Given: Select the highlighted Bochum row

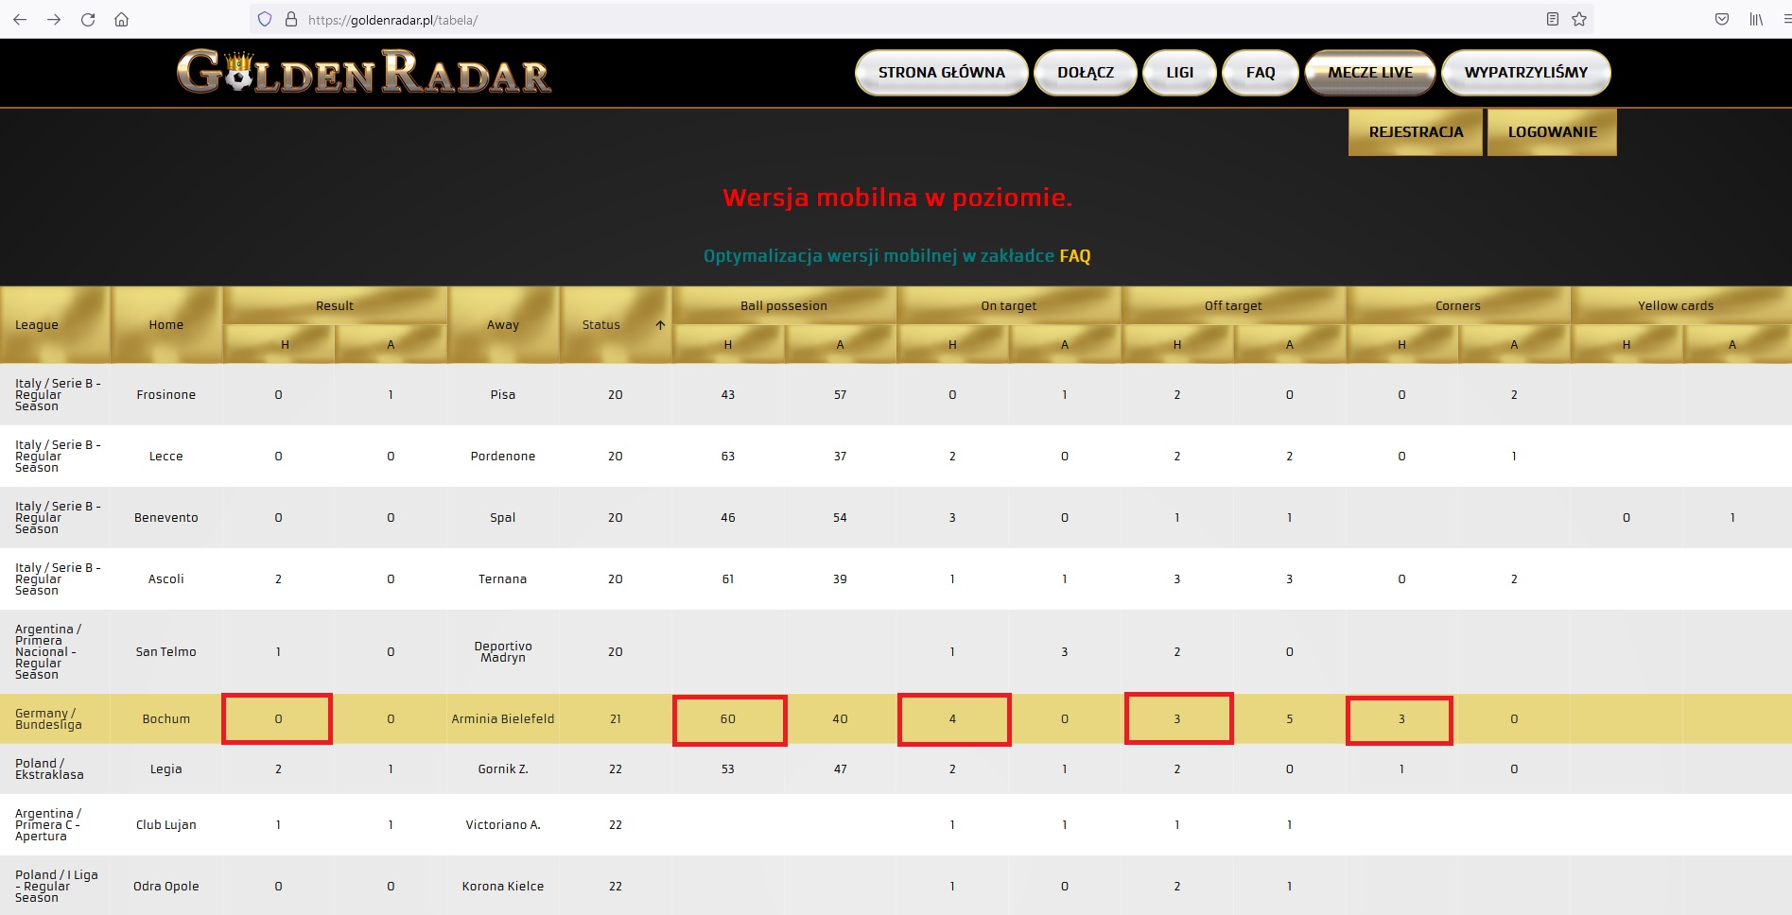Looking at the screenshot, I should pyautogui.click(x=896, y=719).
